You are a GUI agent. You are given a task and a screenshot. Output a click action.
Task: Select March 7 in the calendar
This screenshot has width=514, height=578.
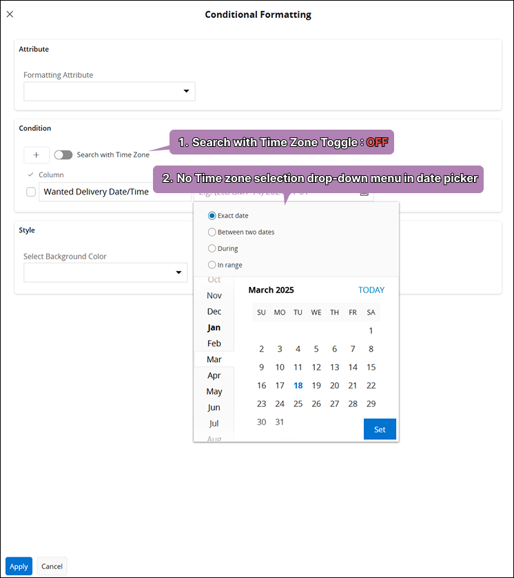(353, 349)
